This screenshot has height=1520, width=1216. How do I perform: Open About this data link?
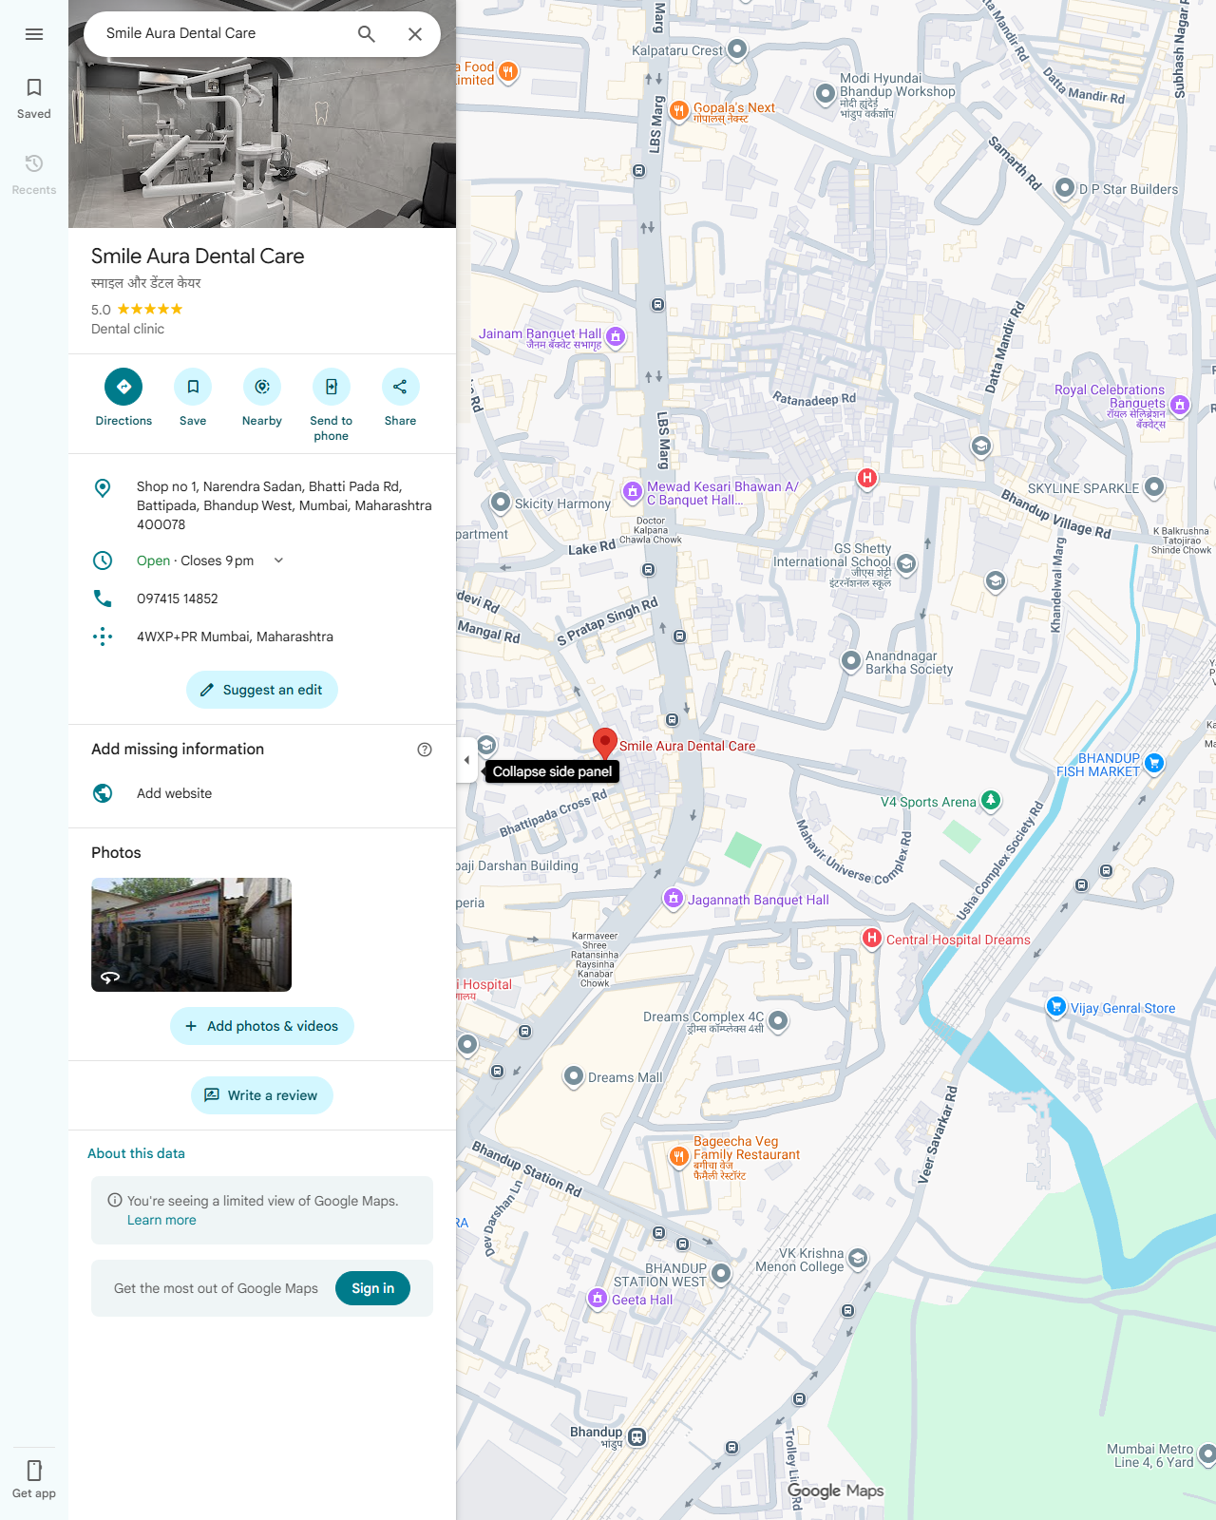pyautogui.click(x=136, y=1153)
